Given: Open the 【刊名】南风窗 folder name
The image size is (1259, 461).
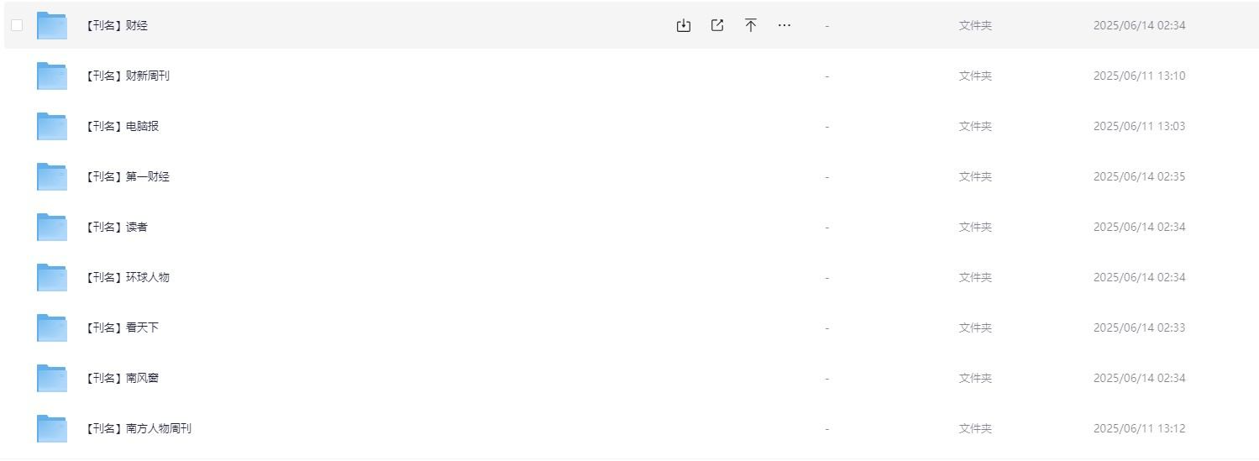Looking at the screenshot, I should 122,378.
